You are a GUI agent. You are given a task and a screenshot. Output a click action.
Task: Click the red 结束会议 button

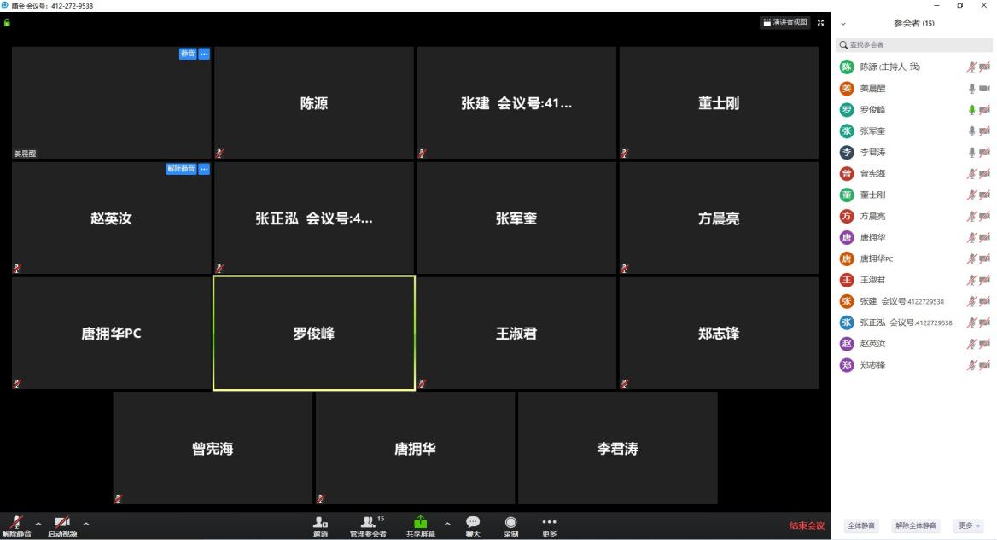pyautogui.click(x=807, y=525)
